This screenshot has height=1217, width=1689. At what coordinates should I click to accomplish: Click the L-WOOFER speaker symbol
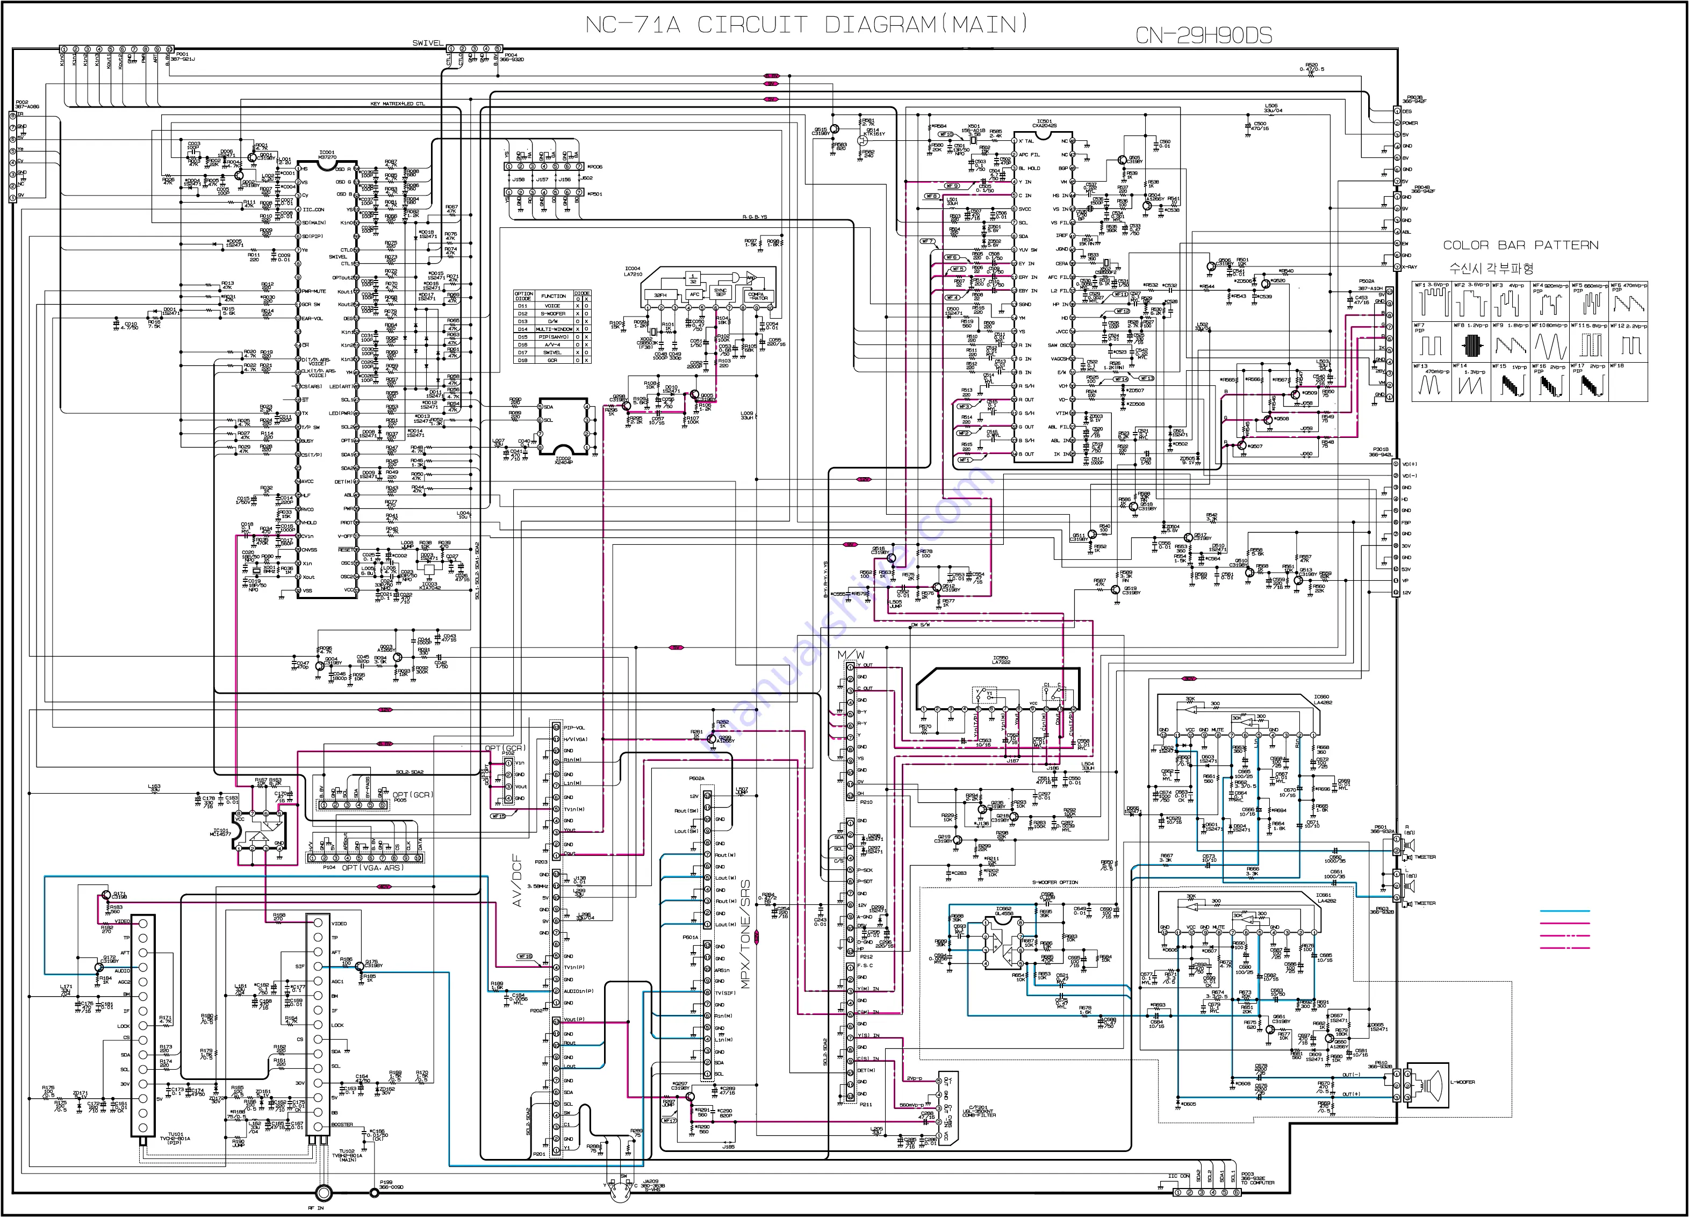coord(1427,1086)
